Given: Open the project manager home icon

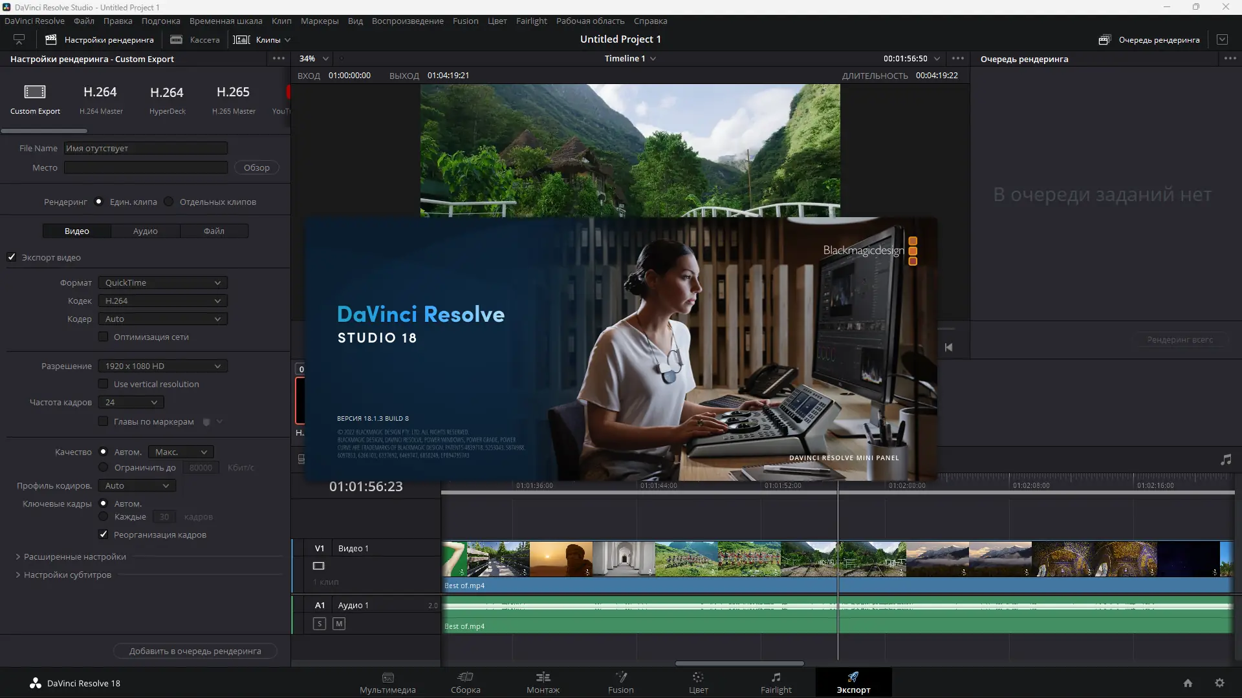Looking at the screenshot, I should click(1188, 683).
